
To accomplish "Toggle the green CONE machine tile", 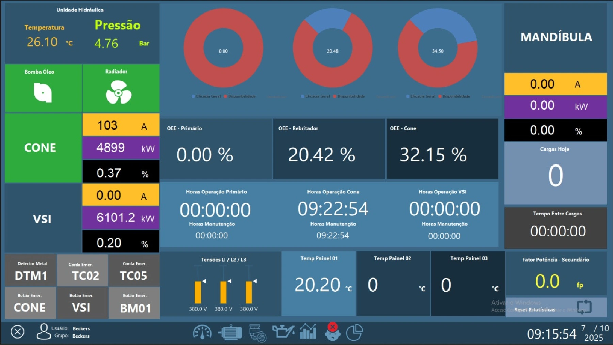I will pyautogui.click(x=43, y=148).
